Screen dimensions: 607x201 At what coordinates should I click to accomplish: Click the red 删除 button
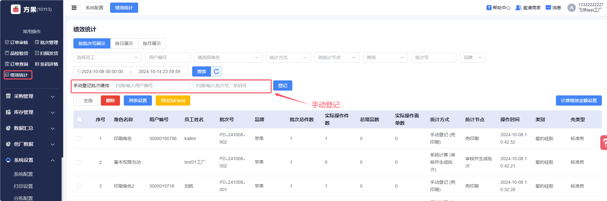[x=110, y=100]
